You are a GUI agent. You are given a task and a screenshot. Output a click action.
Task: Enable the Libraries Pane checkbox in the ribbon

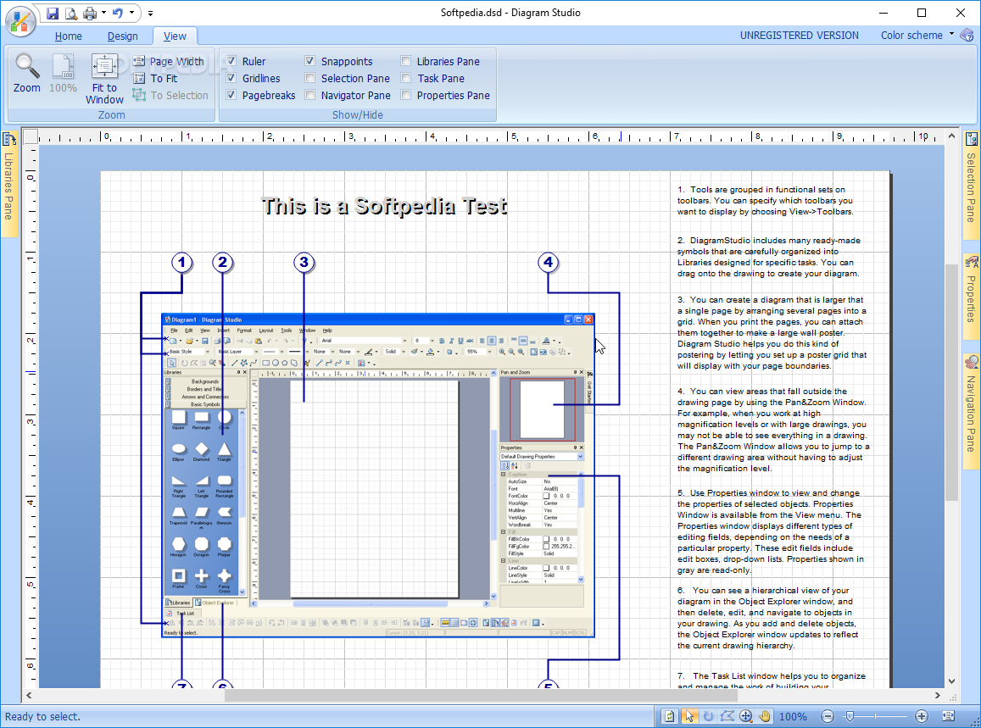[x=406, y=61]
